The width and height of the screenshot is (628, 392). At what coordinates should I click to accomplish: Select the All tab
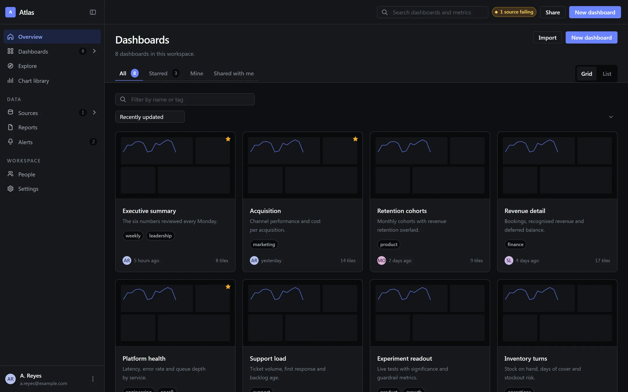(129, 73)
